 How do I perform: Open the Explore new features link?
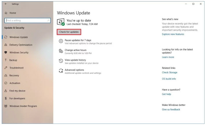173,34
